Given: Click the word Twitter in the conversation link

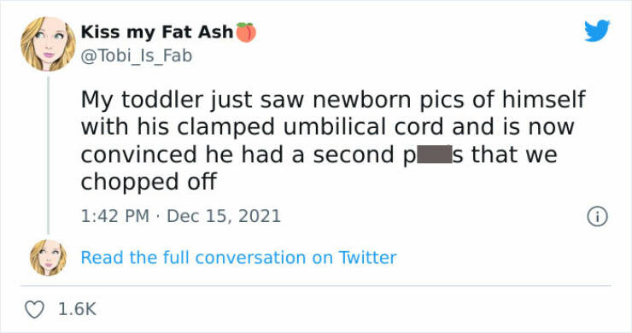Looking at the screenshot, I should 367,258.
